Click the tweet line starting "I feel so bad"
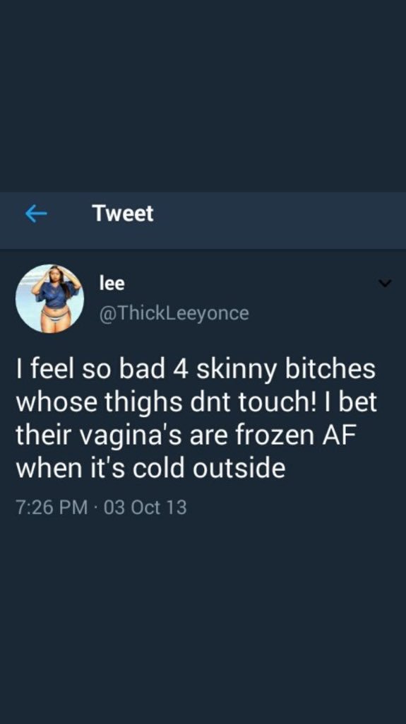Image resolution: width=406 pixels, height=724 pixels. click(x=196, y=369)
